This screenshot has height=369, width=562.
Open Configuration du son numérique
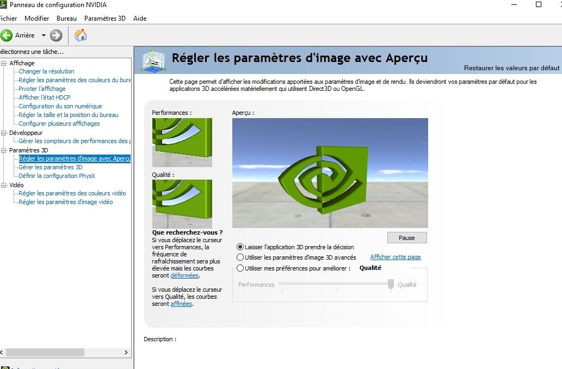[x=60, y=106]
